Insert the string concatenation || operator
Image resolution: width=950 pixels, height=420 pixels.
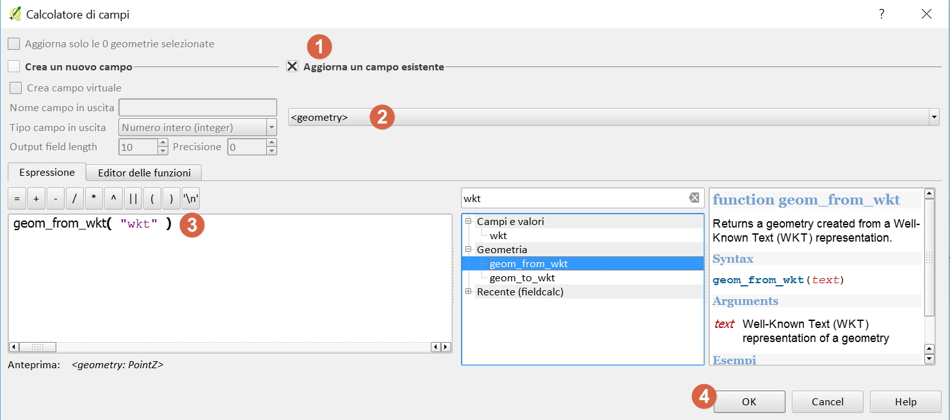pos(133,199)
